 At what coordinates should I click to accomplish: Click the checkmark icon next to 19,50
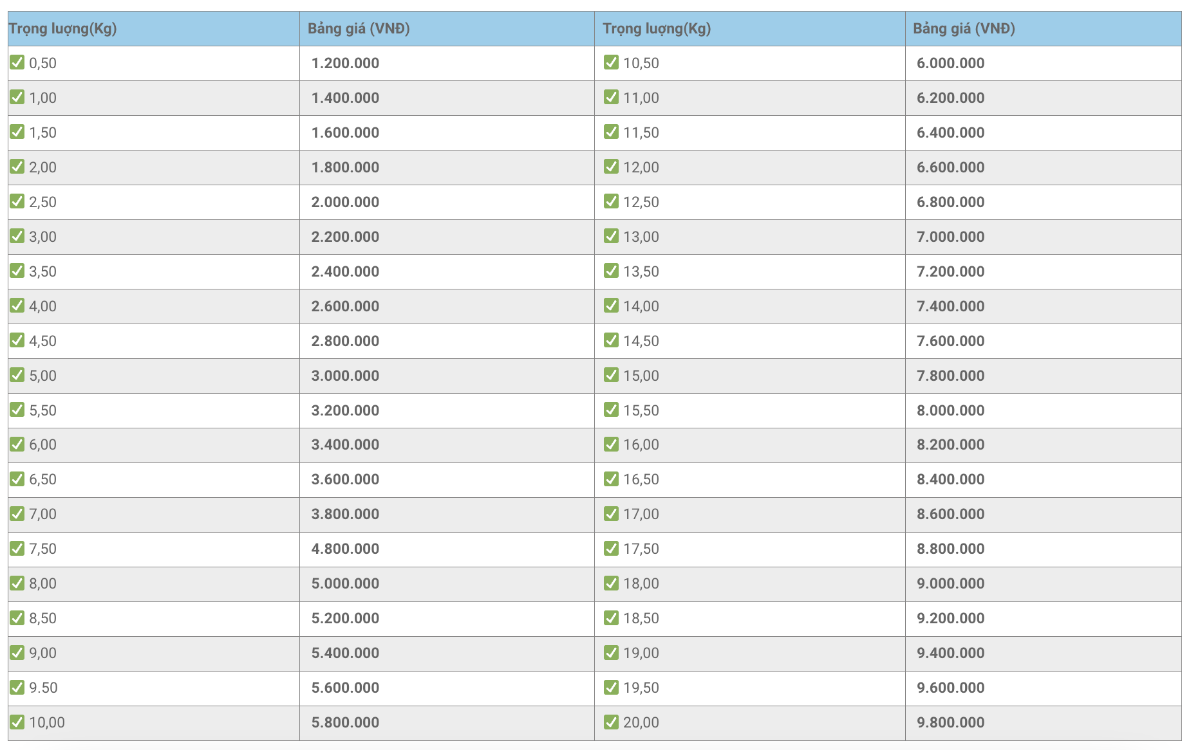click(x=612, y=687)
